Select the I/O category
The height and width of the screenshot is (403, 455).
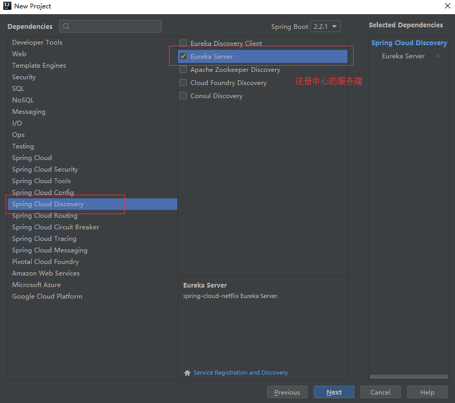coord(92,123)
